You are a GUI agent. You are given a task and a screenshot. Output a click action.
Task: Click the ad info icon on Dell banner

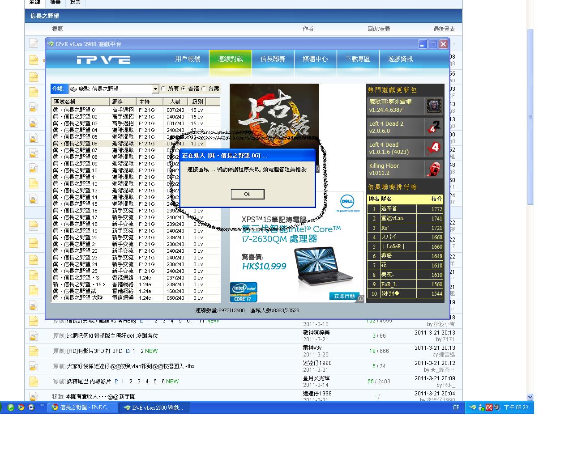coord(360,298)
